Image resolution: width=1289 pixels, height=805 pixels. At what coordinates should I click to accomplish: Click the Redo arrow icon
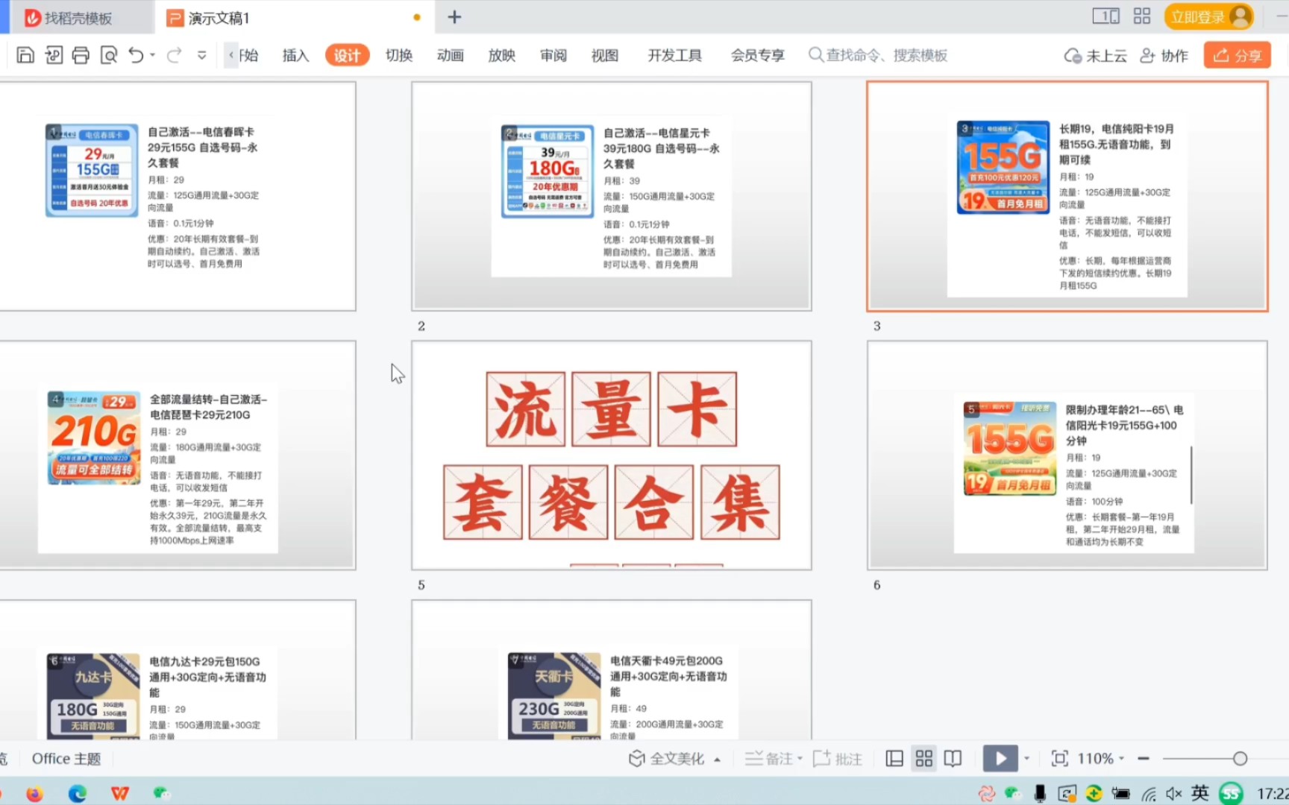174,55
